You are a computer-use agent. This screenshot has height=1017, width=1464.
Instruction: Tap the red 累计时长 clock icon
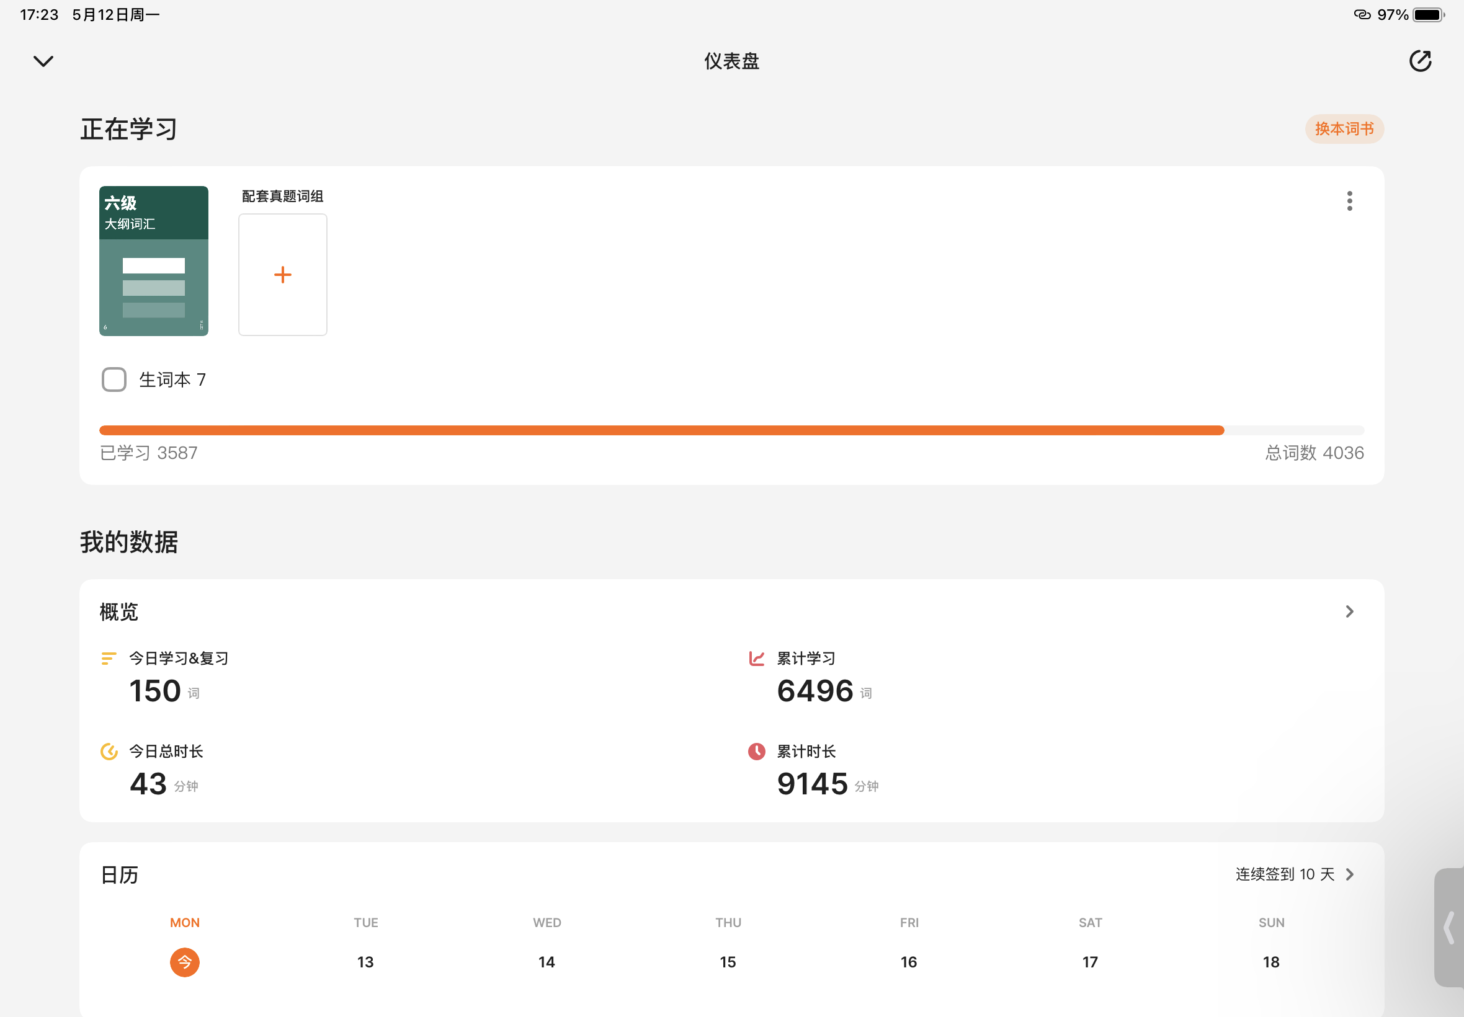pos(757,752)
